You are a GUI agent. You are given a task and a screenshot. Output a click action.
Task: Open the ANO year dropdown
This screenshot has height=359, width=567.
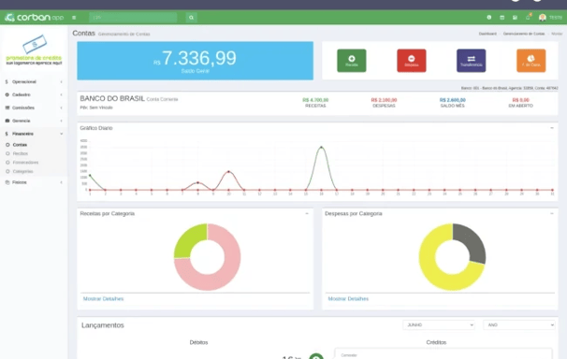[519, 325]
